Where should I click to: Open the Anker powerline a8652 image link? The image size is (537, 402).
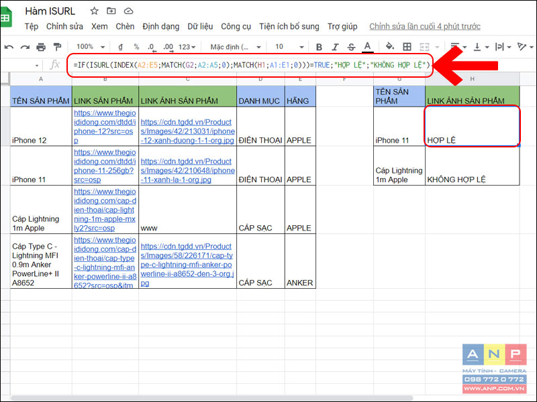pyautogui.click(x=188, y=265)
